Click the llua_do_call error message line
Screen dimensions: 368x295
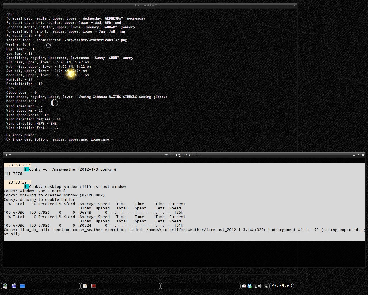[x=184, y=232]
